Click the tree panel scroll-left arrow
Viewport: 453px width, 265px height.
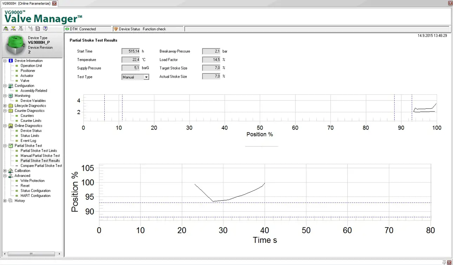5,254
